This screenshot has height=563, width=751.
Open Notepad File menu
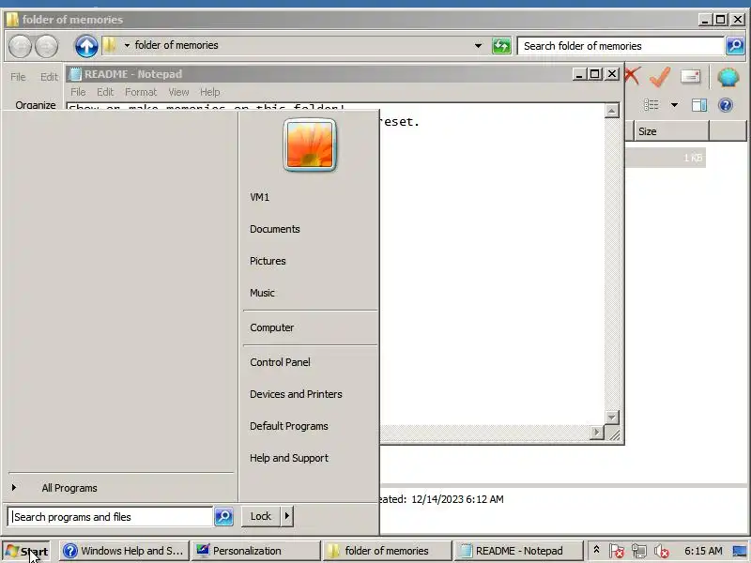point(78,92)
